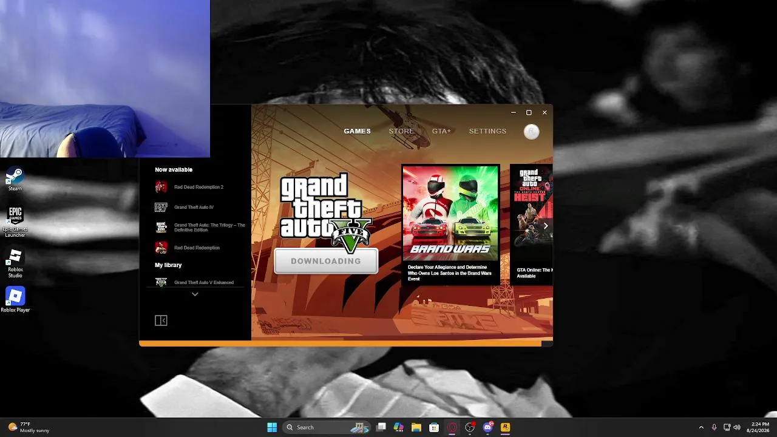
Task: Select the Red Dead Redemption icon
Action: [x=161, y=248]
